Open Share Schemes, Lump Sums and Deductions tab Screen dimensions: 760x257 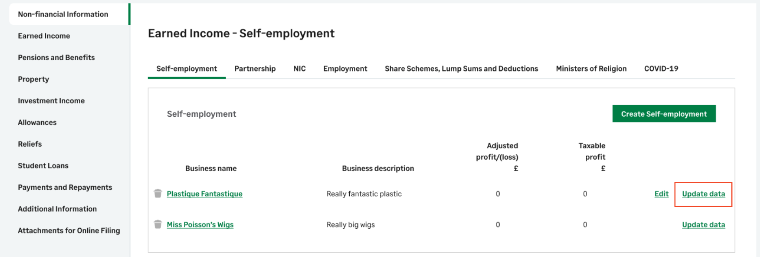point(461,69)
